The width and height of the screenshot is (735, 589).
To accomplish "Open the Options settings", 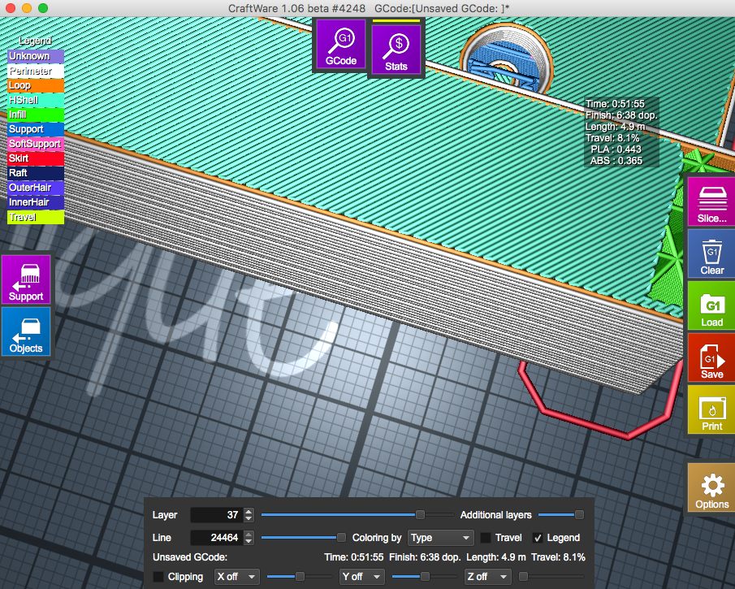I will [x=711, y=488].
